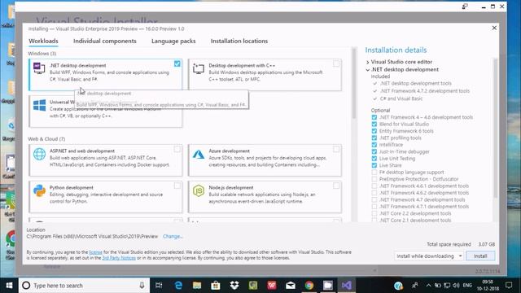521x293 pixels.
Task: Check .NET Framework 4.7 development tools
Action: (374, 199)
